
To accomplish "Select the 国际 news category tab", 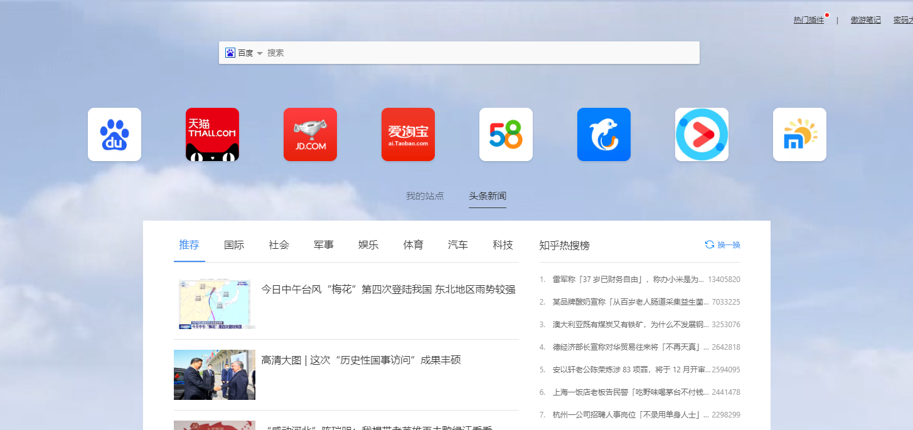I will pyautogui.click(x=234, y=245).
